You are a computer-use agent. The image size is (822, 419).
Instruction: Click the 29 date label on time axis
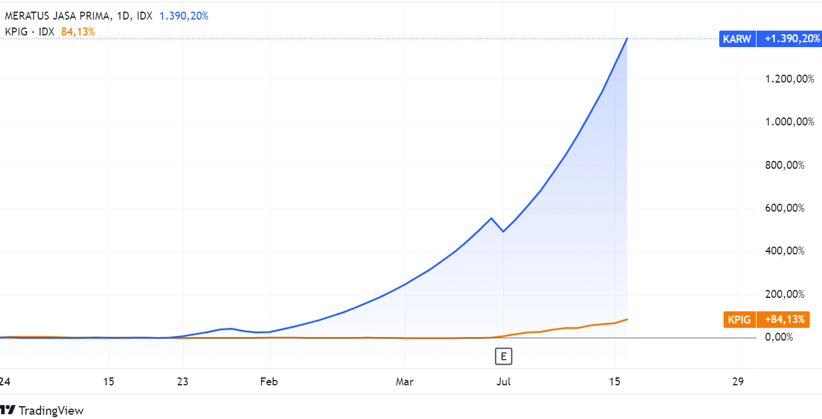click(x=738, y=382)
